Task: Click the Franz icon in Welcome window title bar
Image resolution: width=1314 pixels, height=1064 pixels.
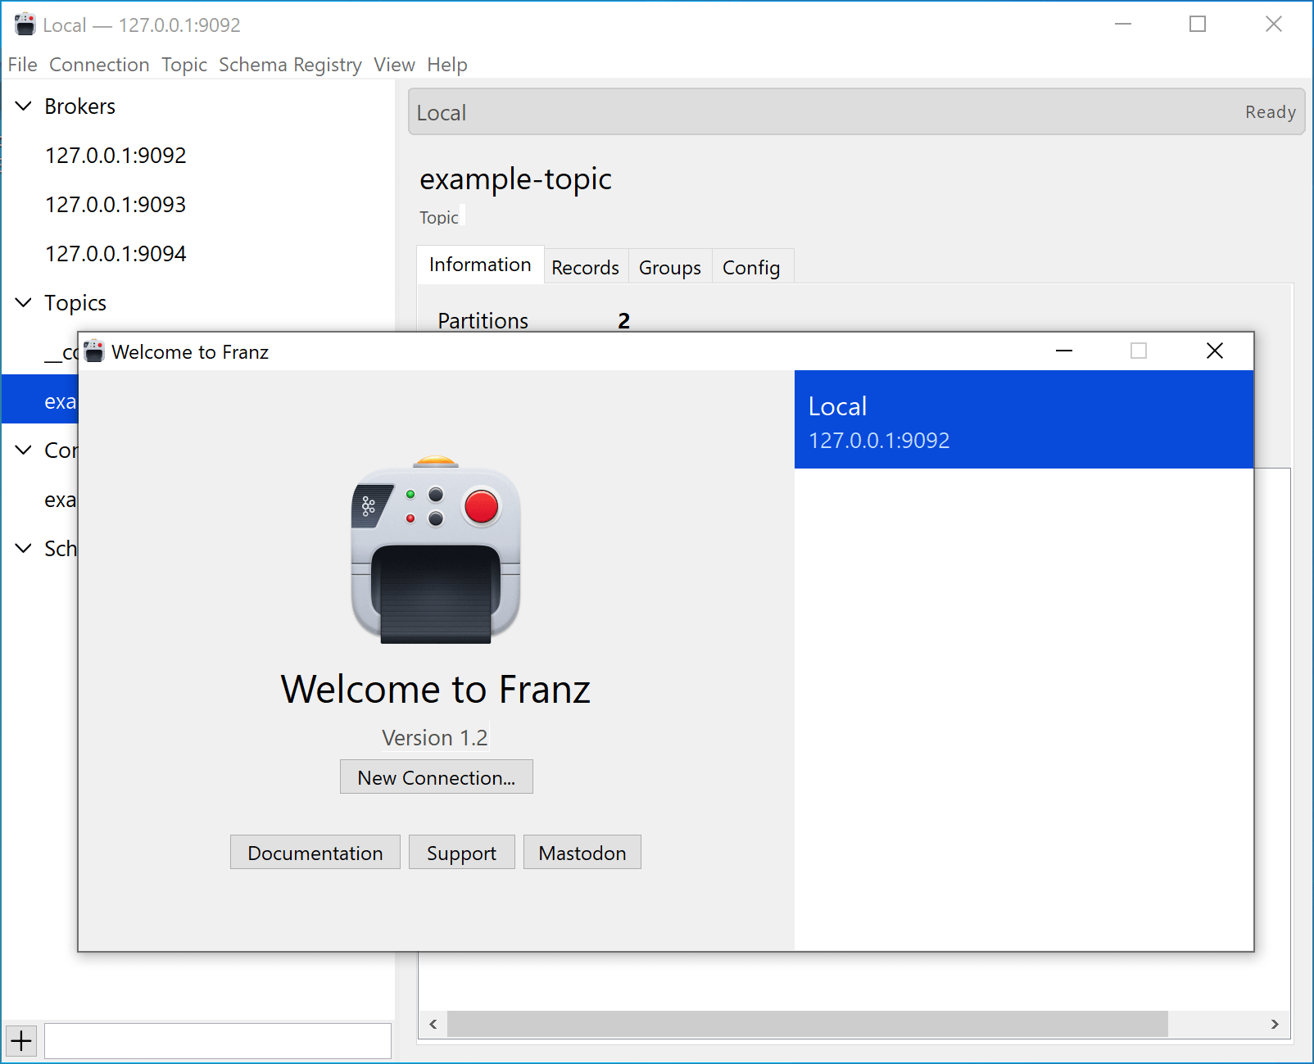Action: [94, 351]
